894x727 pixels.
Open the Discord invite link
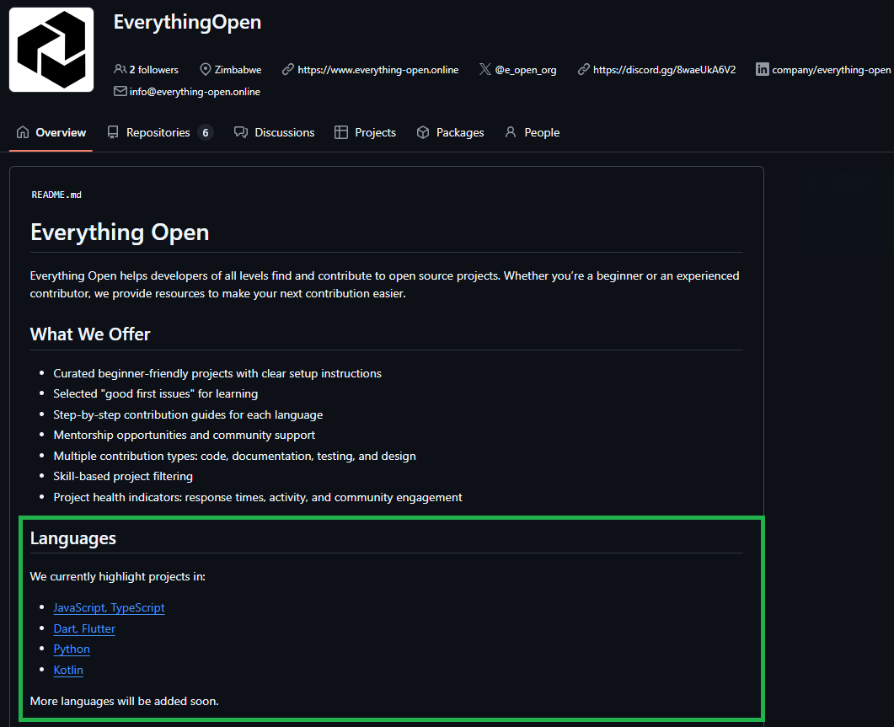664,70
